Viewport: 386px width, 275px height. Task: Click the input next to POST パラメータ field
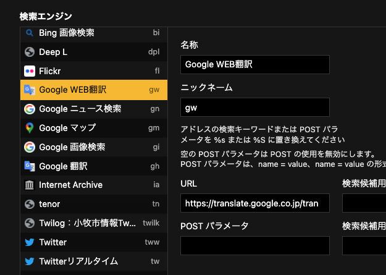364,246
